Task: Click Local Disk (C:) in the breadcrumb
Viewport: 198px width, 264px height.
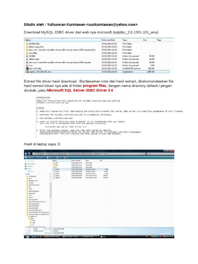Action: [x=51, y=154]
